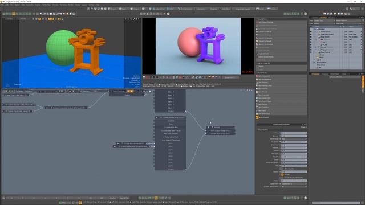Open the Custom AOV dropdown
The height and width of the screenshot is (205, 365).
294,183
